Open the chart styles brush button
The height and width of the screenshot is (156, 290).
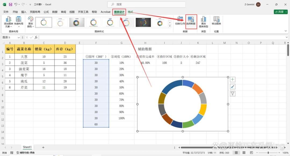tap(233, 87)
